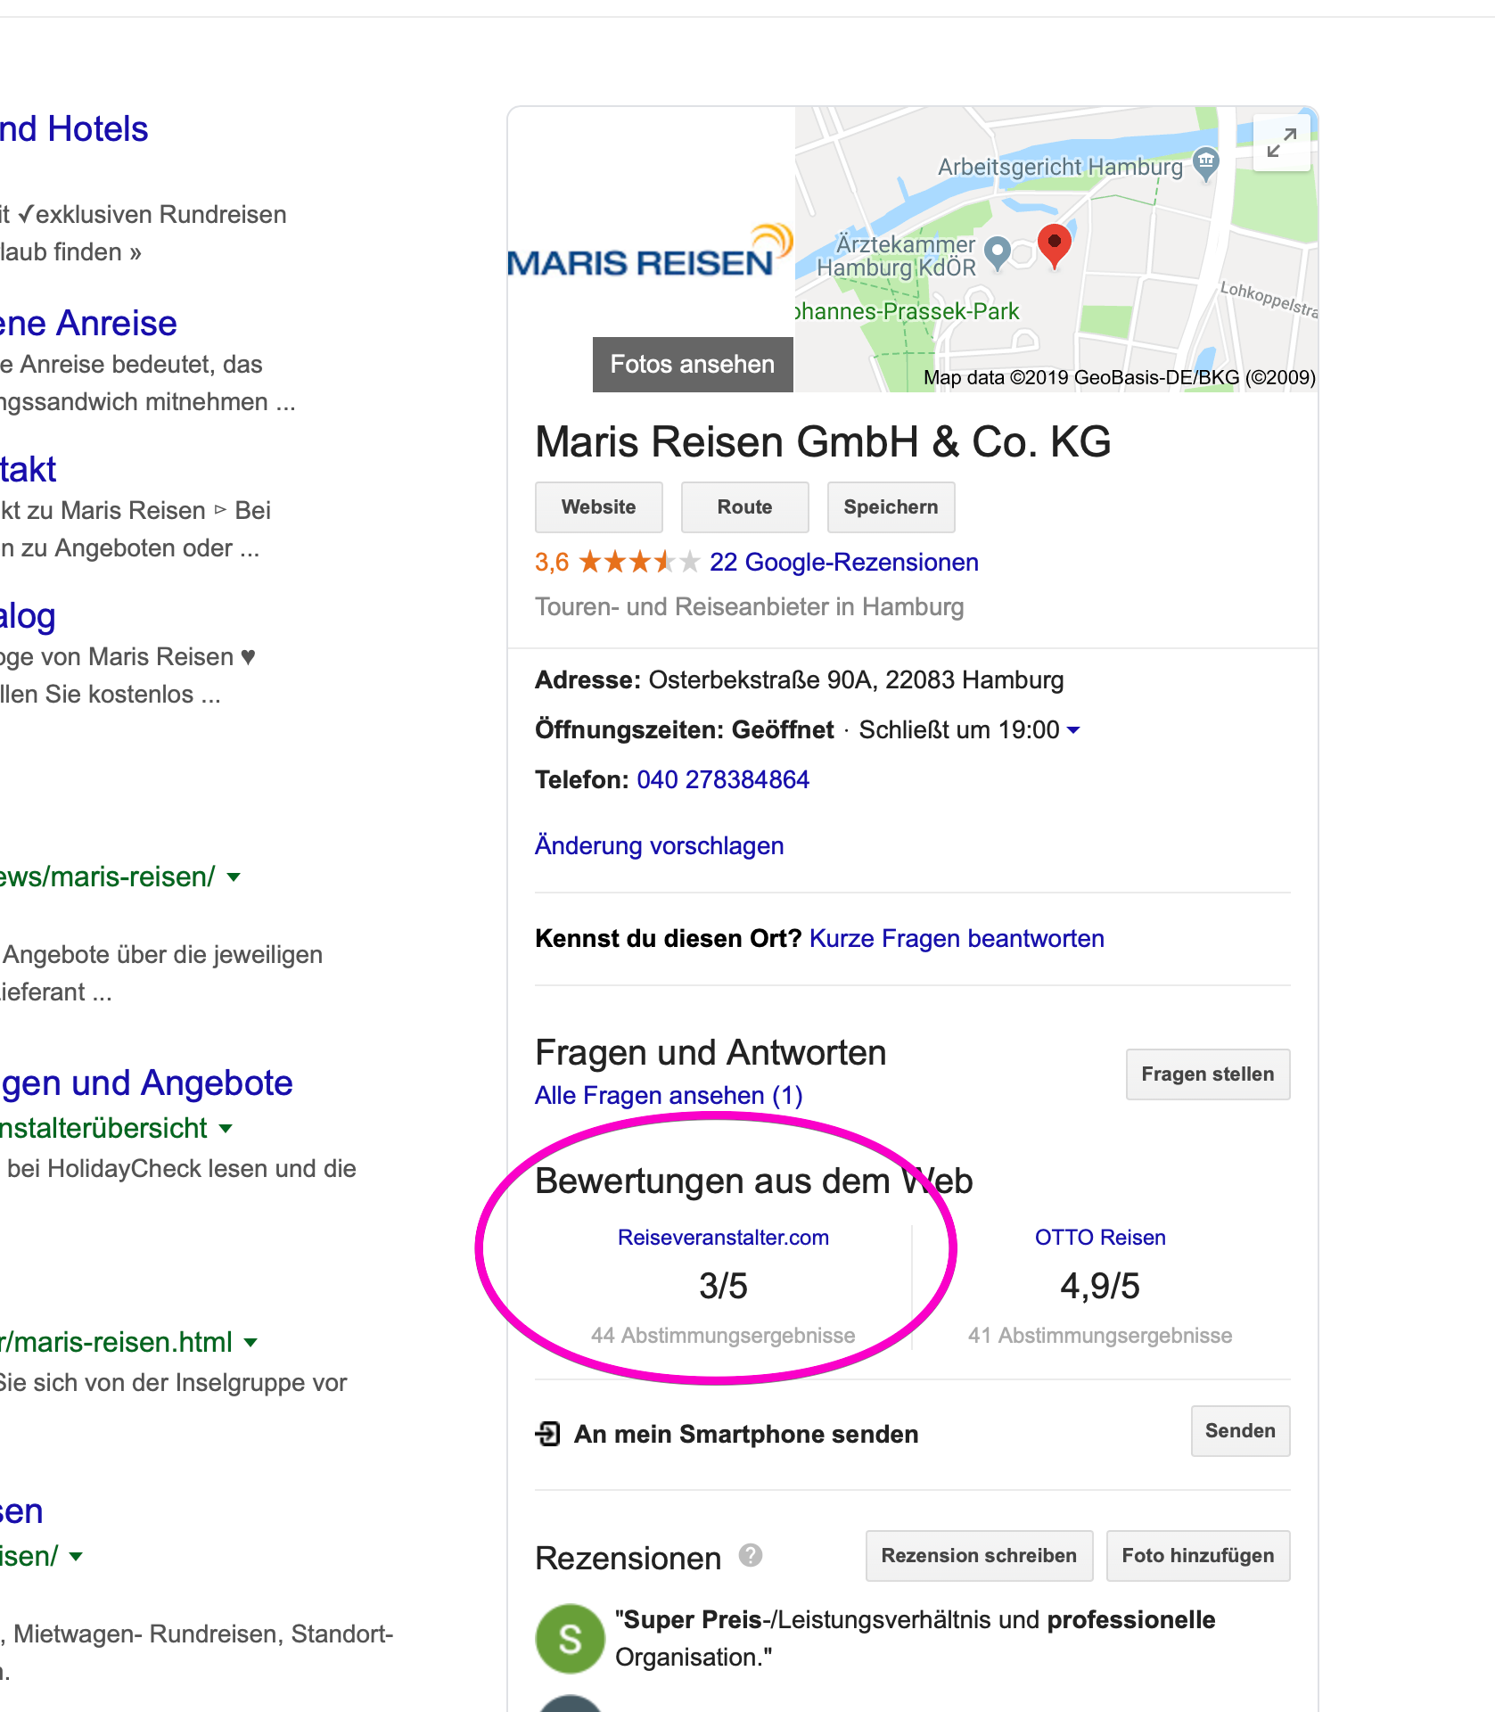Screen dimensions: 1495x1712
Task: Open the 'ene Anreise' sitelink
Action: pos(88,324)
